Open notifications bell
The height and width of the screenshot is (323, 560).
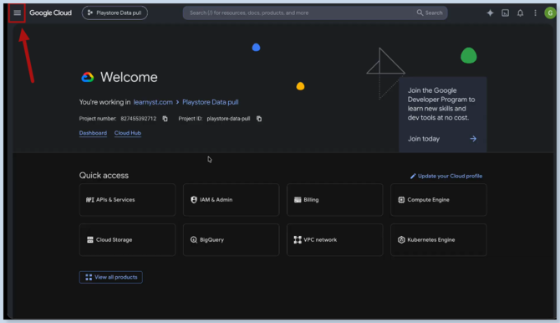[x=520, y=13]
